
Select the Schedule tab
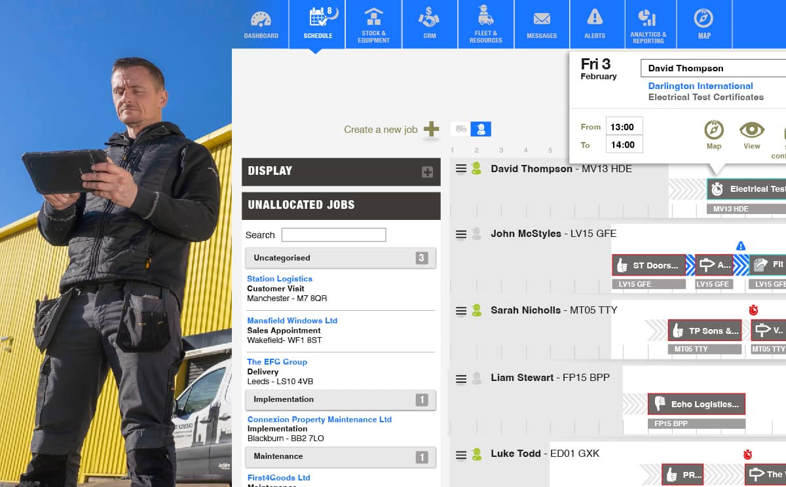[318, 24]
